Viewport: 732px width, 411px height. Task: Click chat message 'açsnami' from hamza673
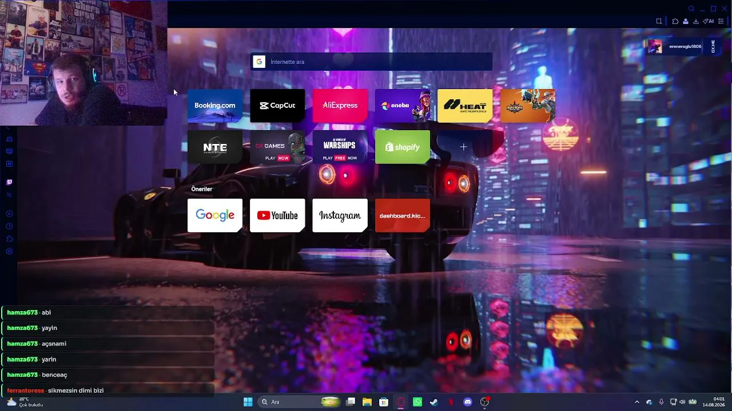54,344
